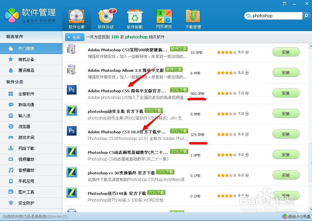The image size is (312, 221).
Task: Click the search magnifier icon
Action: (307, 16)
